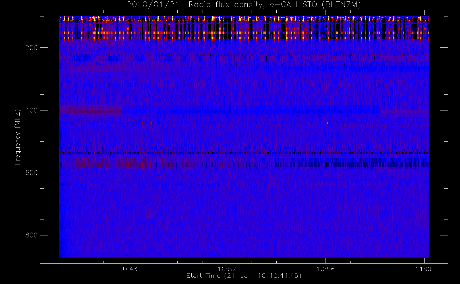Click the Start Time axis label
This screenshot has width=460, height=284.
244,276
